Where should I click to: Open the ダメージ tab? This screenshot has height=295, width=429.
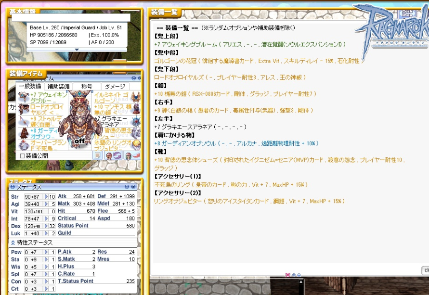point(115,86)
